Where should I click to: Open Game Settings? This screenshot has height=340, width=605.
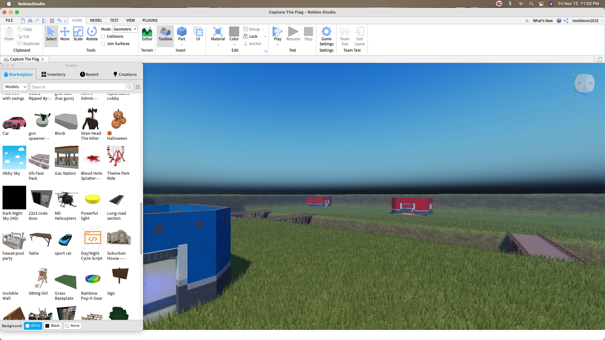[x=326, y=36]
